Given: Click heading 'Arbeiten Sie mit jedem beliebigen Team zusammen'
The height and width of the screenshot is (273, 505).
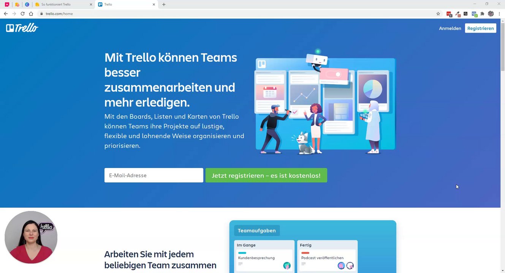Looking at the screenshot, I should click(160, 259).
